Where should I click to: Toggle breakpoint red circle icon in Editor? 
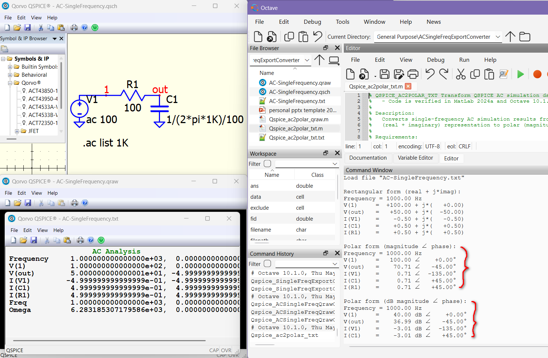(537, 74)
